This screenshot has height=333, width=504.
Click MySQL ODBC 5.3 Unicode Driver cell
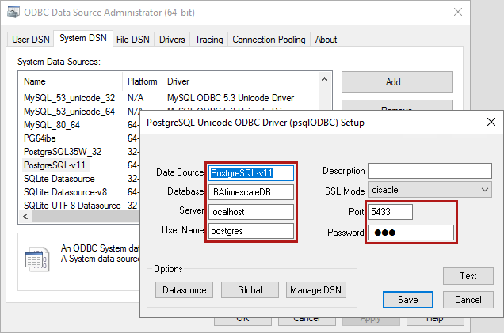point(231,98)
